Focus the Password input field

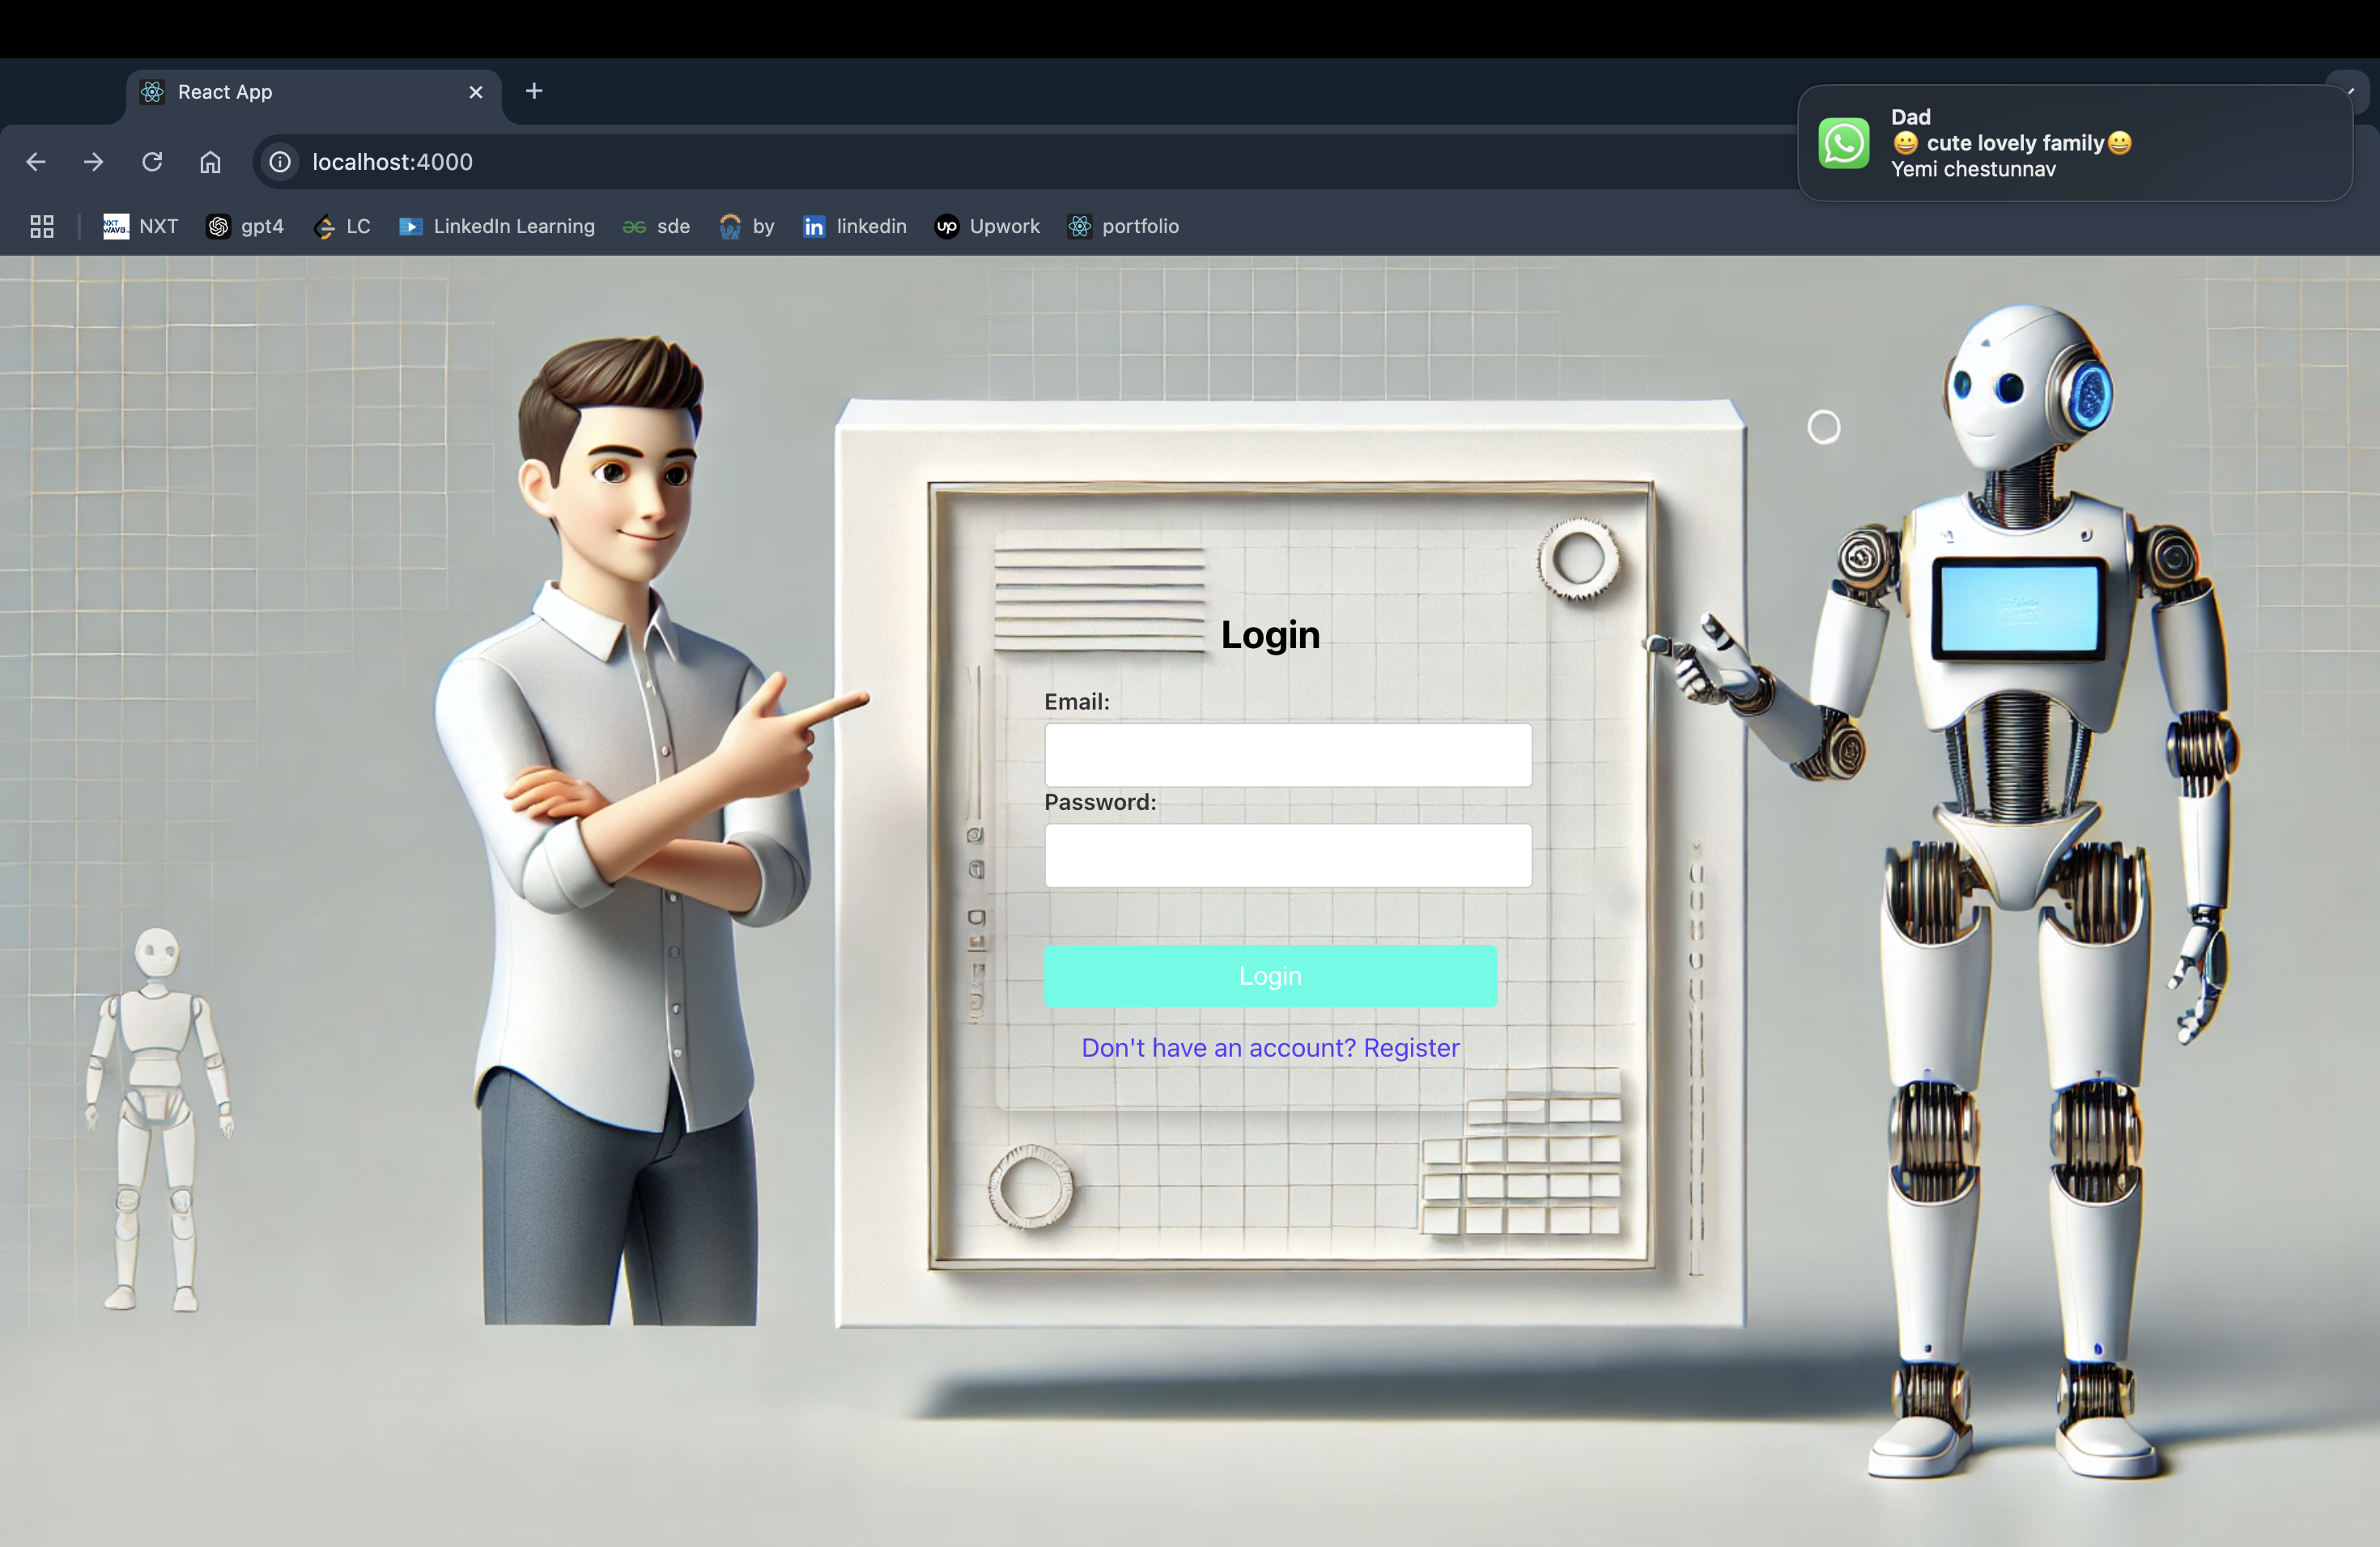(1288, 855)
